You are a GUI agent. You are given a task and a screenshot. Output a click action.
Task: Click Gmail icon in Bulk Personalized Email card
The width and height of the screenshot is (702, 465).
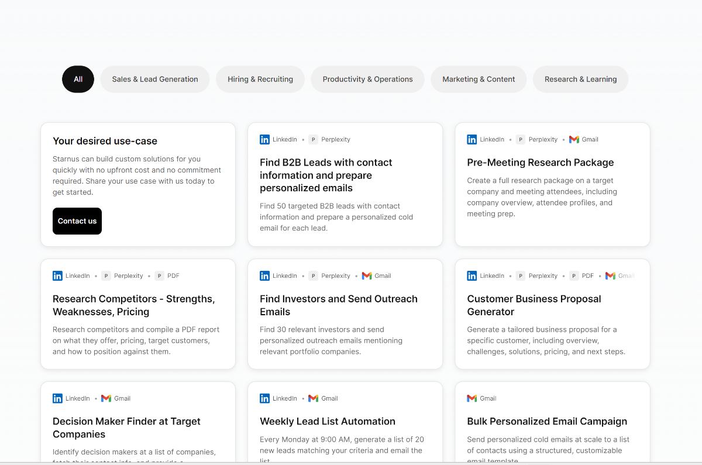pos(472,398)
